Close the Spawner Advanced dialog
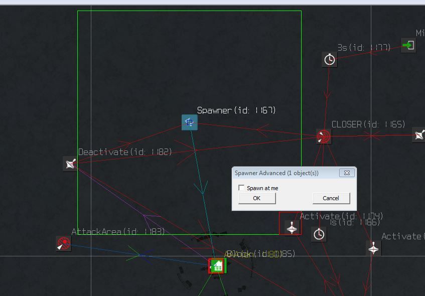 (347, 173)
